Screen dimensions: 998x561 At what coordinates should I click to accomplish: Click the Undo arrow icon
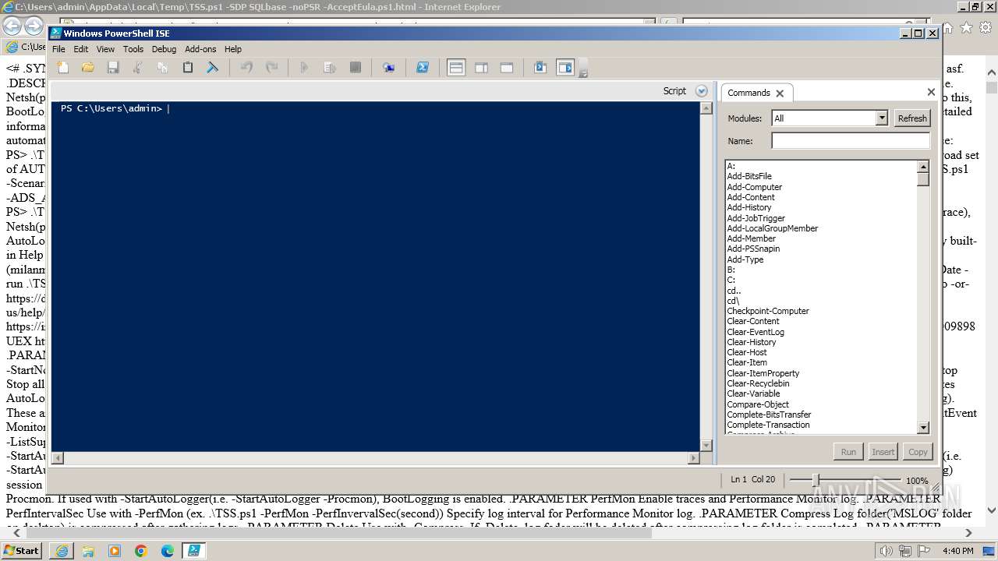coord(246,68)
